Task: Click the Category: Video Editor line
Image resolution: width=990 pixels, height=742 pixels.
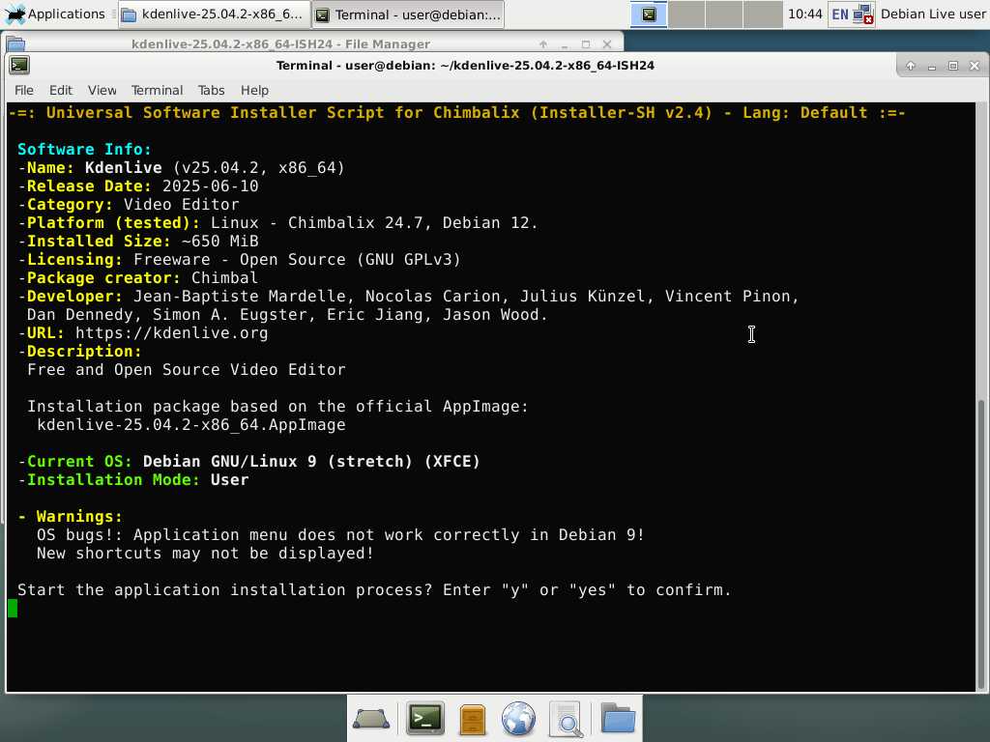Action: (x=129, y=205)
